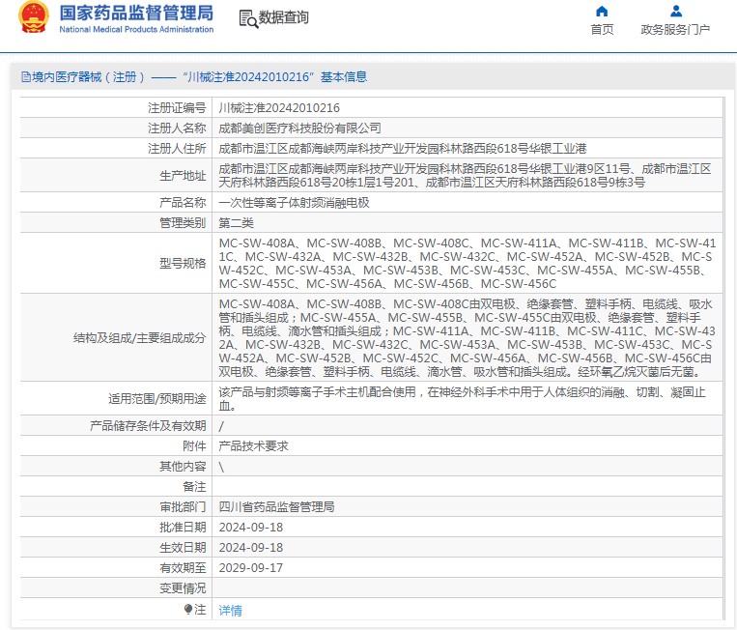Open the 数据查询 link
The image size is (737, 630).
(x=283, y=17)
